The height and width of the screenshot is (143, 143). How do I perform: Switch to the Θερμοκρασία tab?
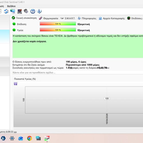coord(49,18)
